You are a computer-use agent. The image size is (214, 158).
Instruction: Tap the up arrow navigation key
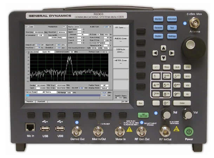click(163, 48)
